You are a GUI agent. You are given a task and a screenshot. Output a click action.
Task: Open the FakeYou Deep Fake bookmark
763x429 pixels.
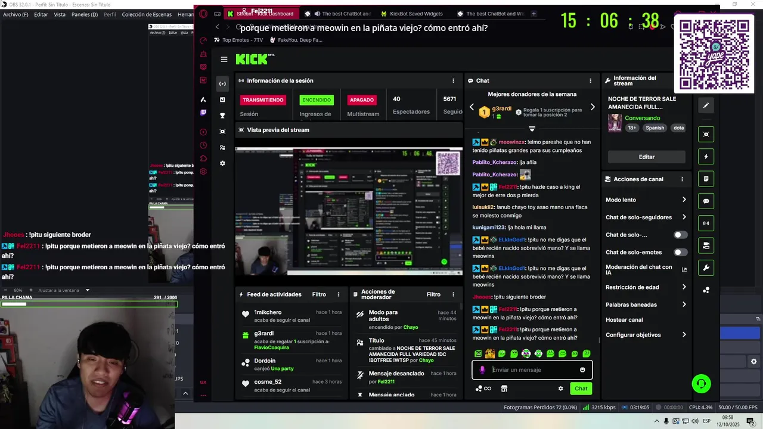(x=296, y=40)
